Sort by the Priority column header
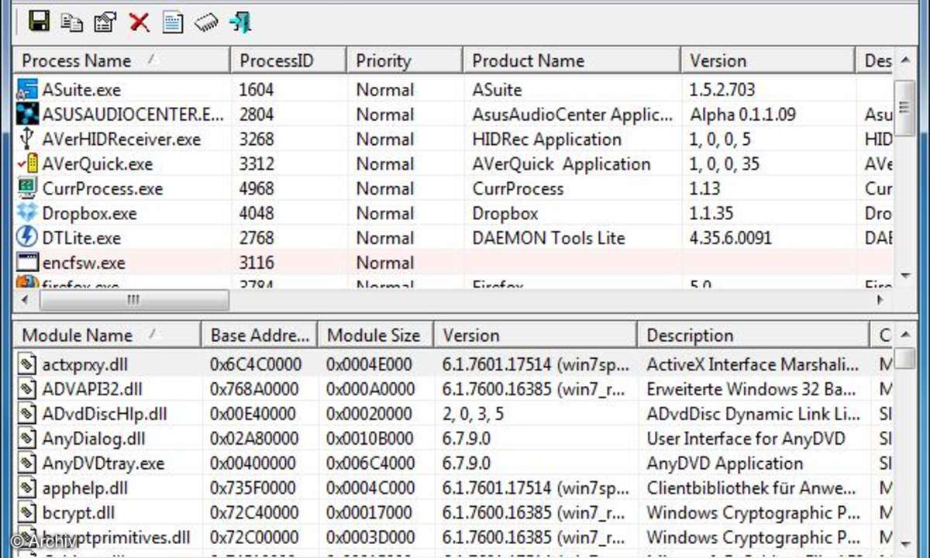The height and width of the screenshot is (558, 930). pyautogui.click(x=404, y=60)
